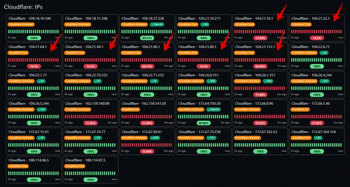Click the AC tag on the 172.67.15.41 card
Screen dimensions: 350x187
(41, 138)
